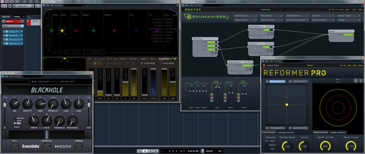This screenshot has width=365, height=154.
Task: Click the Stop button in transport bar
Action: coord(145,151)
